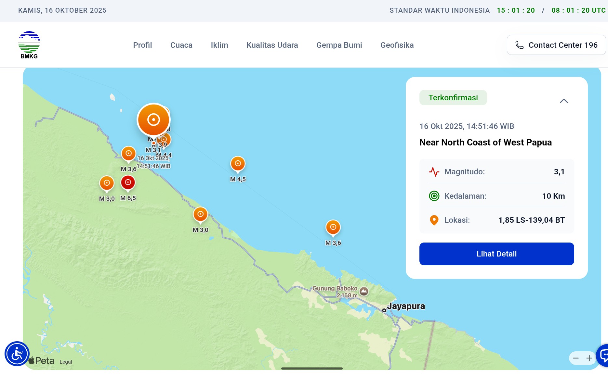Open the Cuaca menu
The width and height of the screenshot is (608, 375).
(181, 45)
